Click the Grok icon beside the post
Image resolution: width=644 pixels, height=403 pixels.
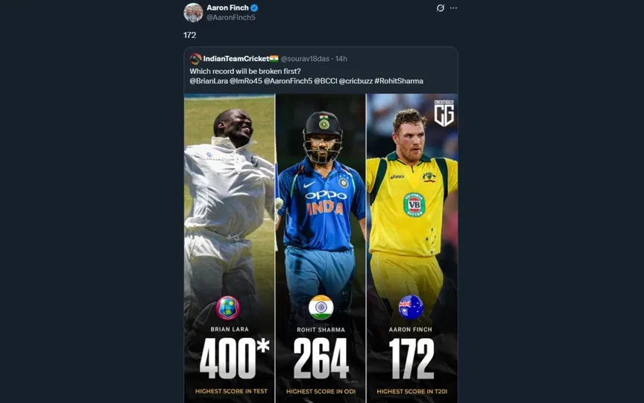441,8
